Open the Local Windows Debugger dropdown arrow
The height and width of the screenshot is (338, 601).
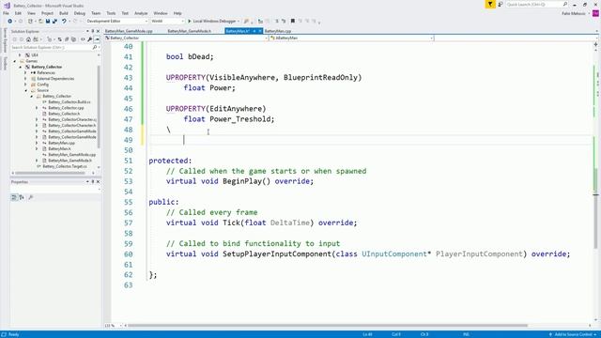[239, 22]
